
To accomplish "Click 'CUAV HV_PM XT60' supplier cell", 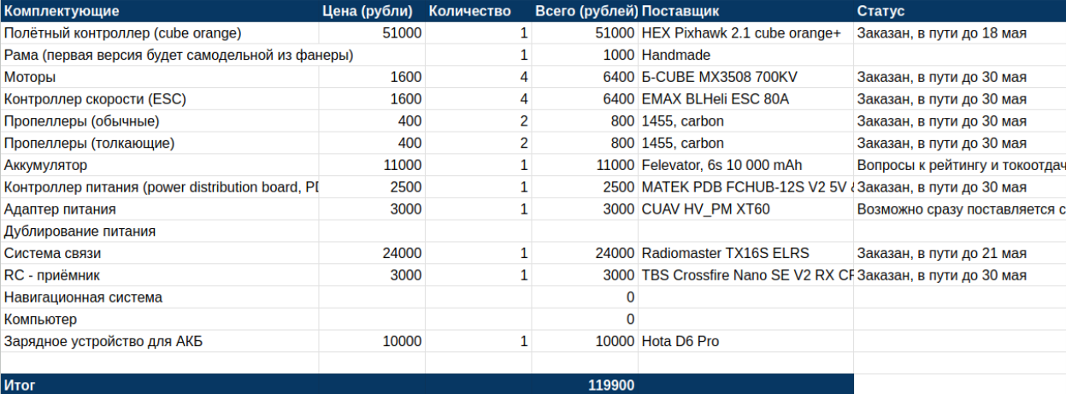I will pos(745,209).
